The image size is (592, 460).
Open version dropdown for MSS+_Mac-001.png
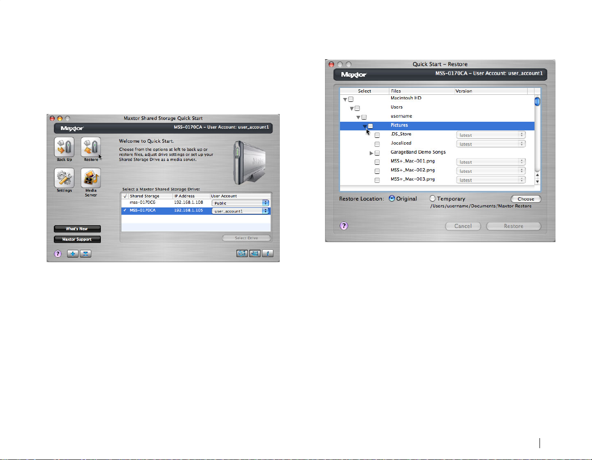click(x=491, y=162)
